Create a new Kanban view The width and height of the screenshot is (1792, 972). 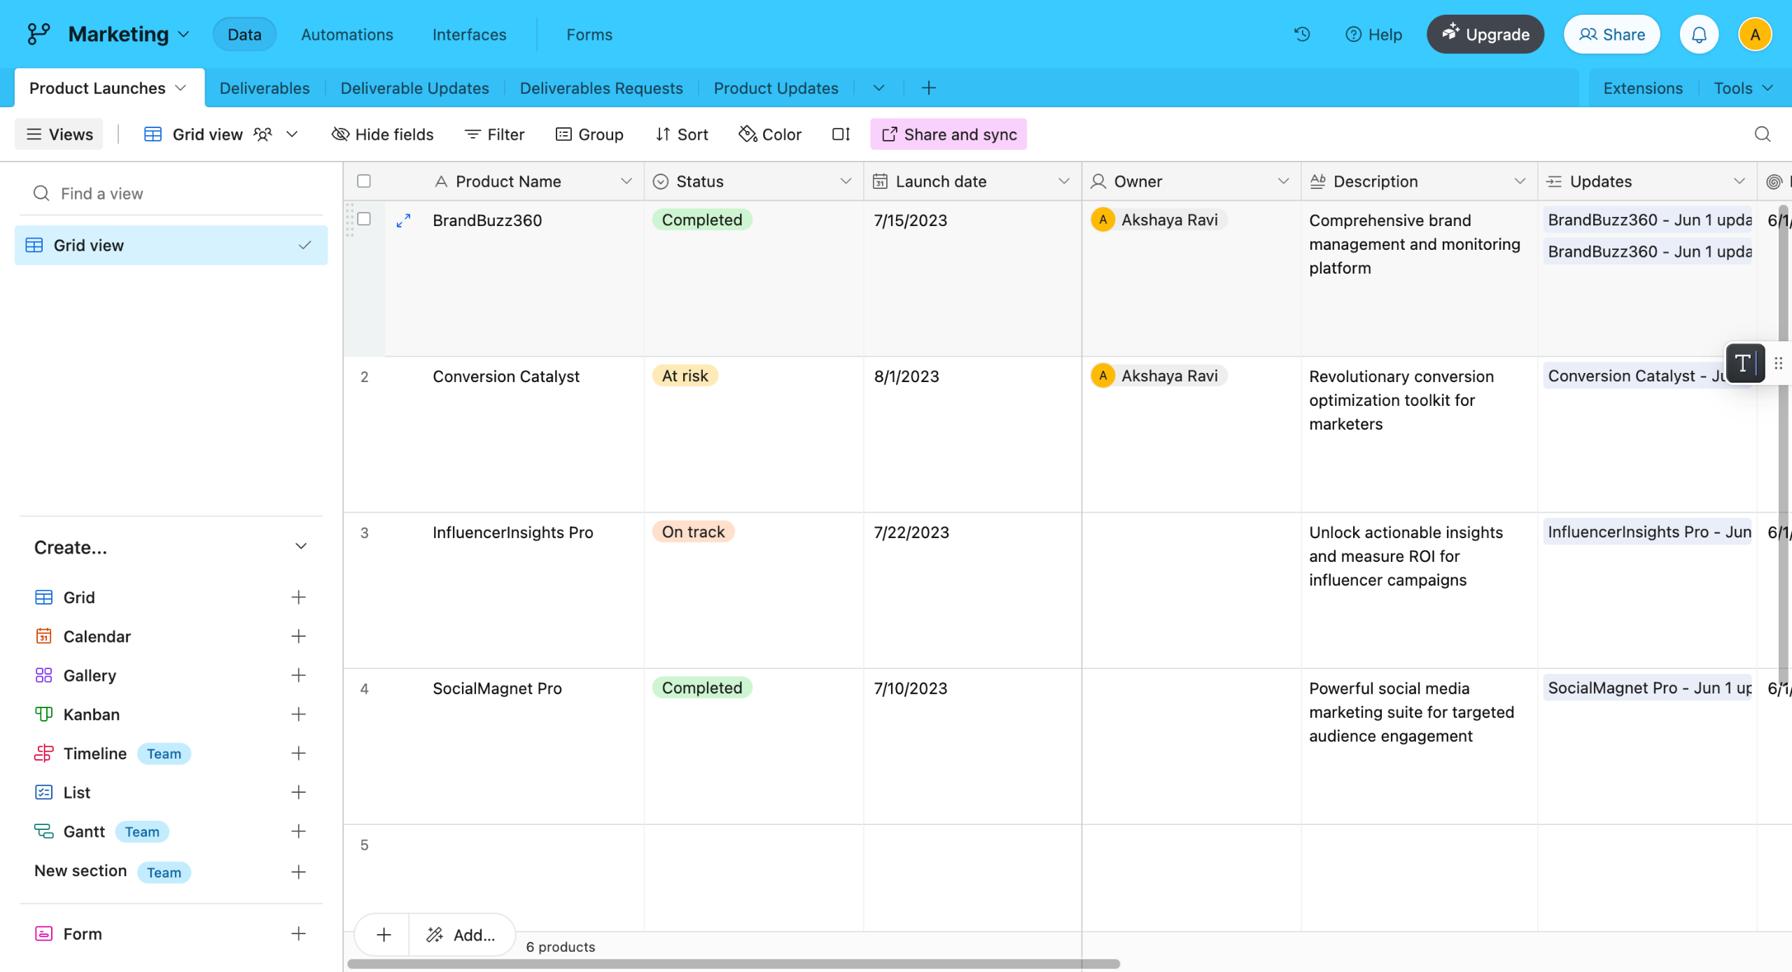coord(298,714)
